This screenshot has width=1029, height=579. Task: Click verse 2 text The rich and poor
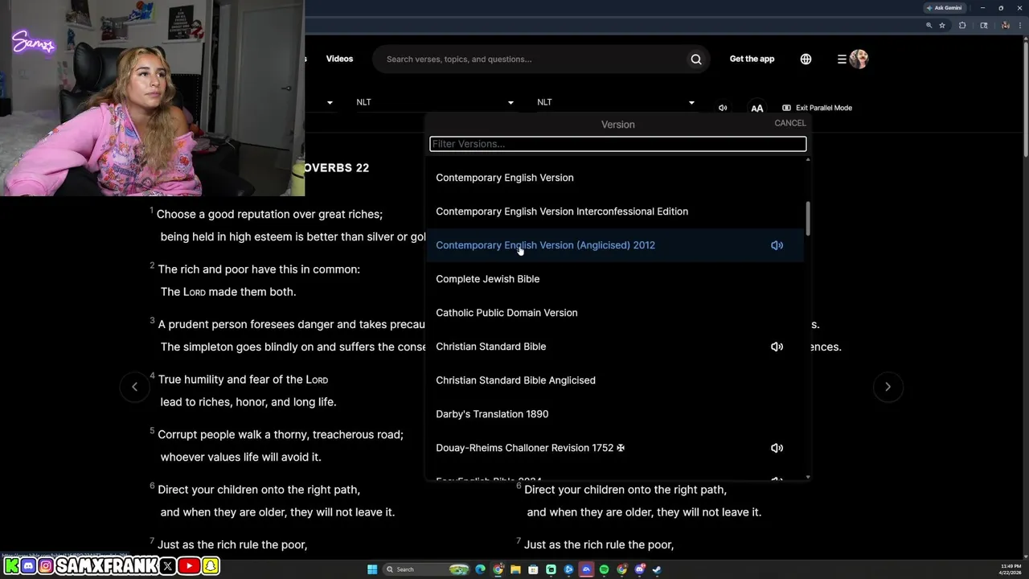[x=259, y=269]
